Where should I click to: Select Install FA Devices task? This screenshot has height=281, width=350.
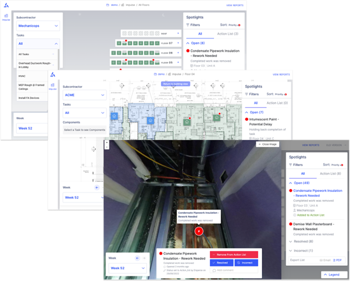point(33,98)
